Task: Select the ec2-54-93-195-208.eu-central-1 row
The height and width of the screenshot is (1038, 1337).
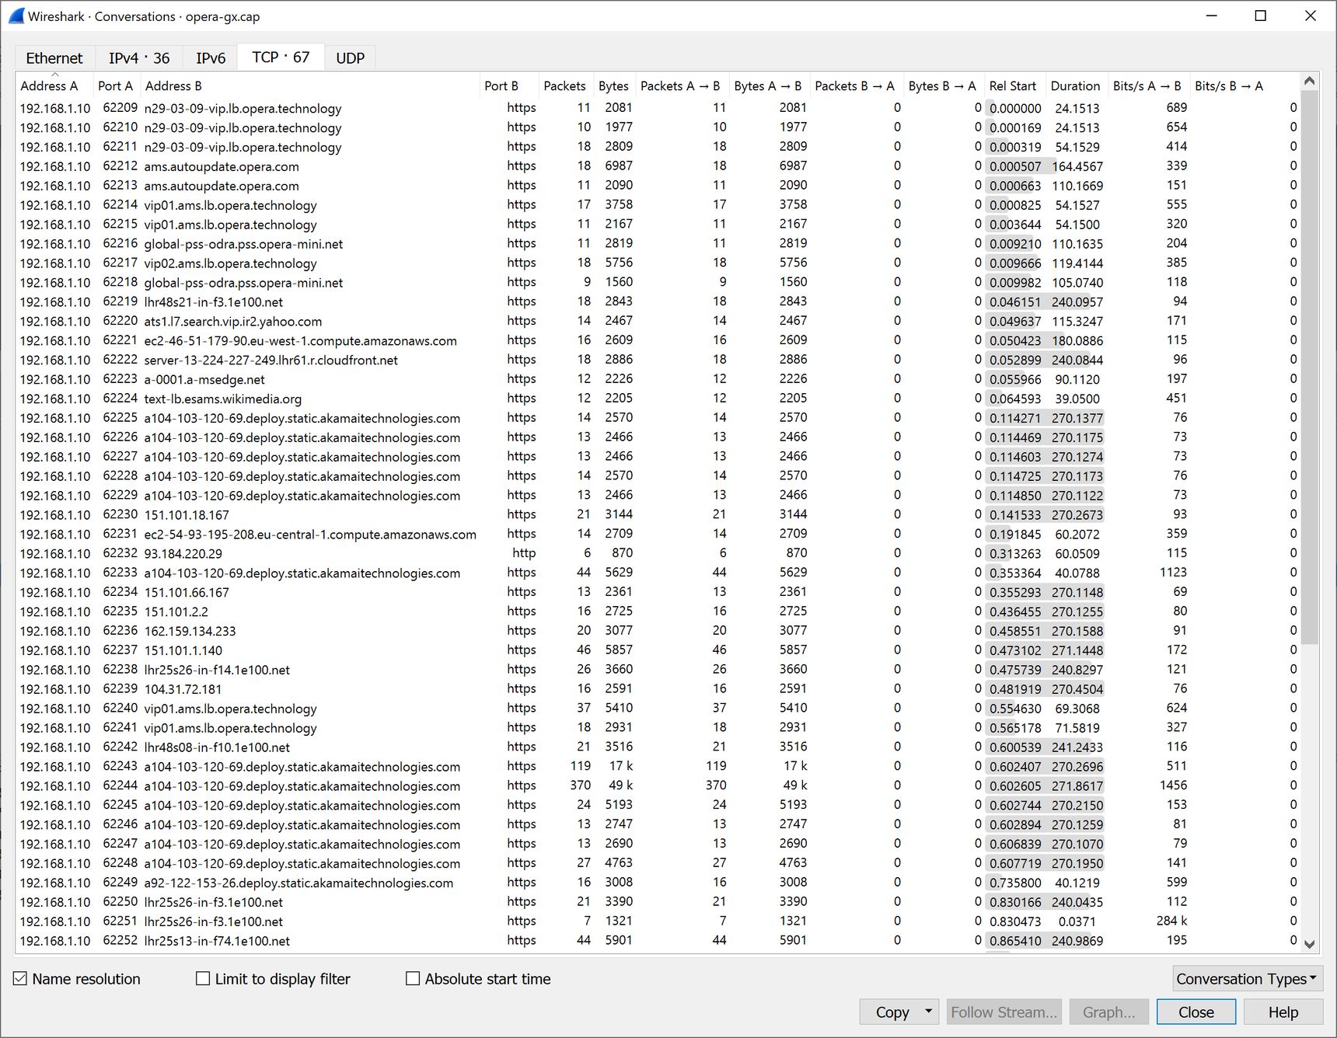Action: click(x=658, y=534)
